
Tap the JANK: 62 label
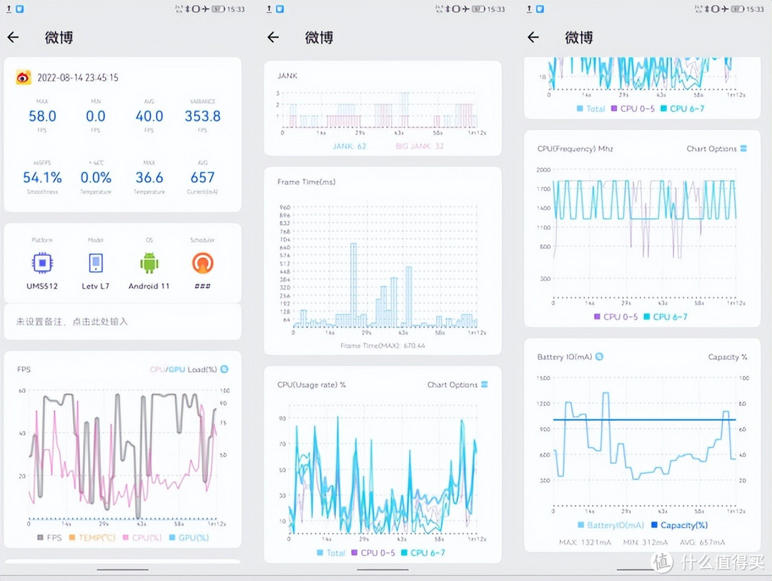(x=350, y=147)
